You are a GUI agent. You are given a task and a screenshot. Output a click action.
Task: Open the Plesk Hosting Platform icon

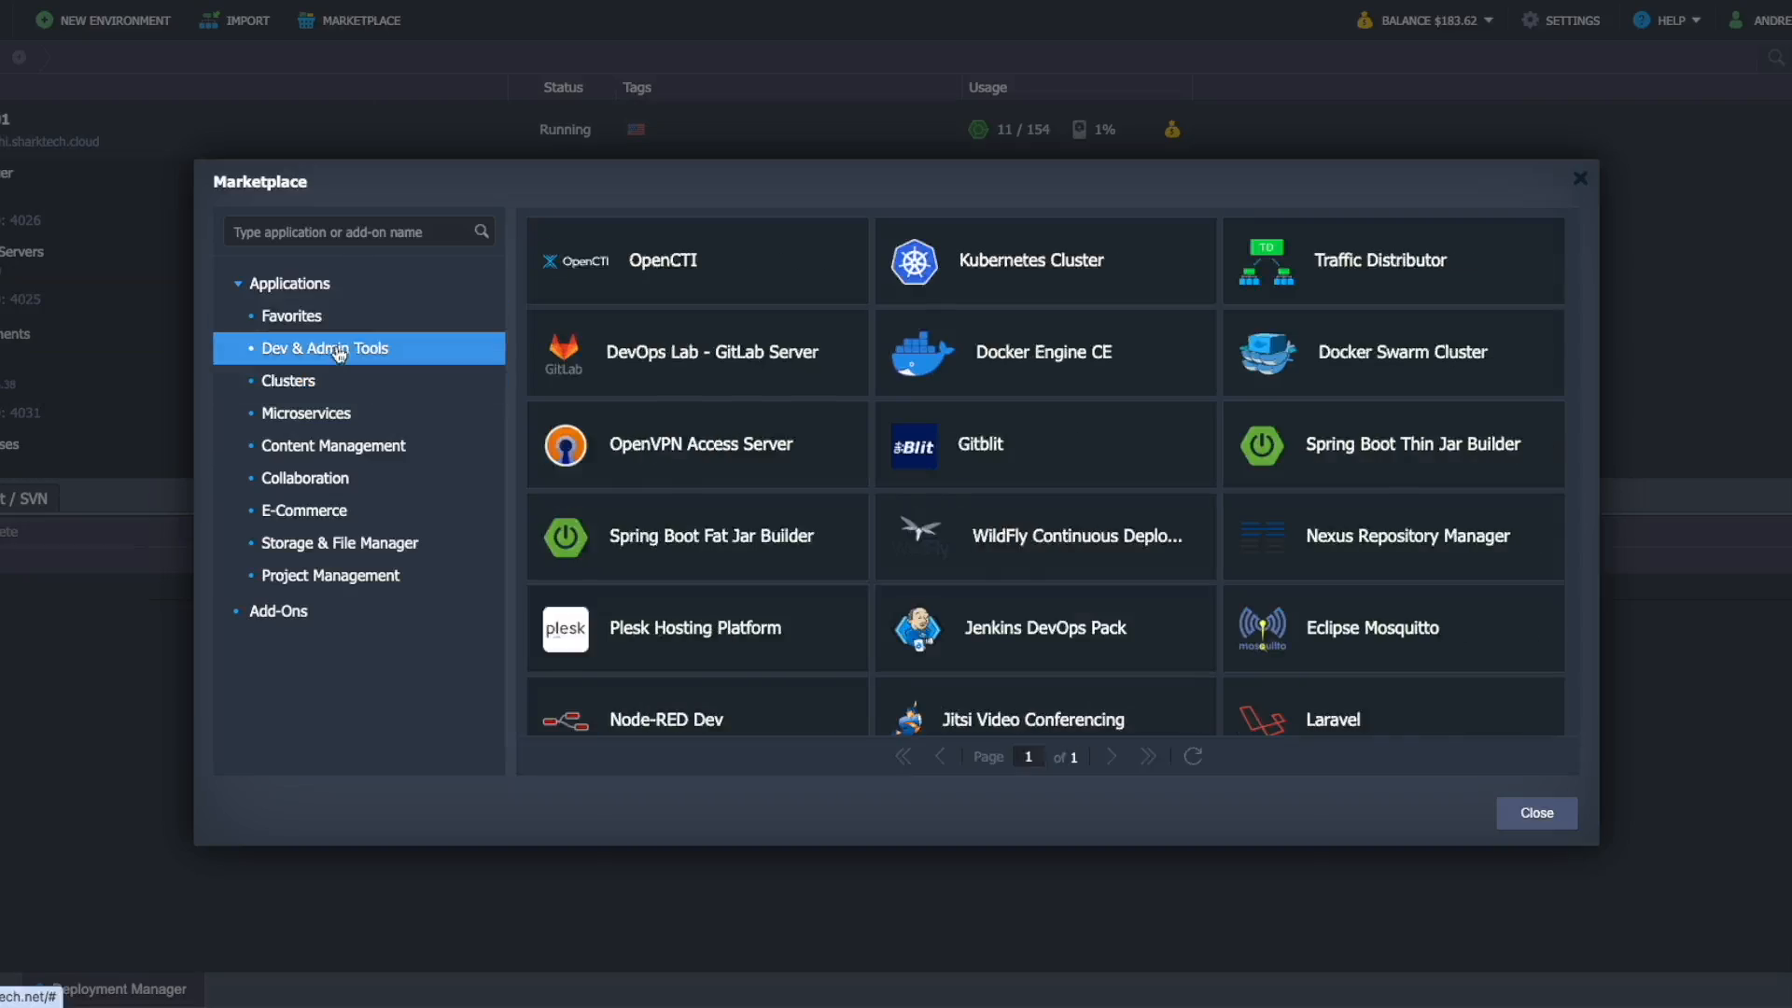click(x=566, y=629)
